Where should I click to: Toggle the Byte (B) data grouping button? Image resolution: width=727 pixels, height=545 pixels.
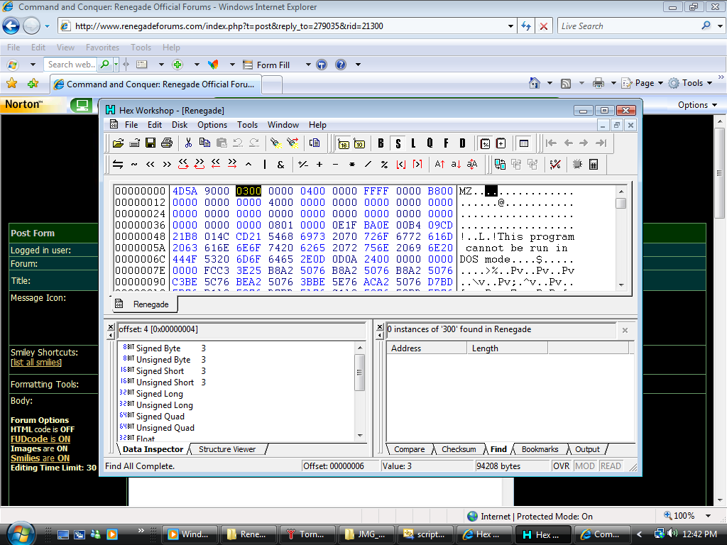[381, 143]
